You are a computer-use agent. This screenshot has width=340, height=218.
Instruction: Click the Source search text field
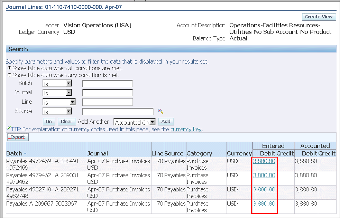[118, 112]
